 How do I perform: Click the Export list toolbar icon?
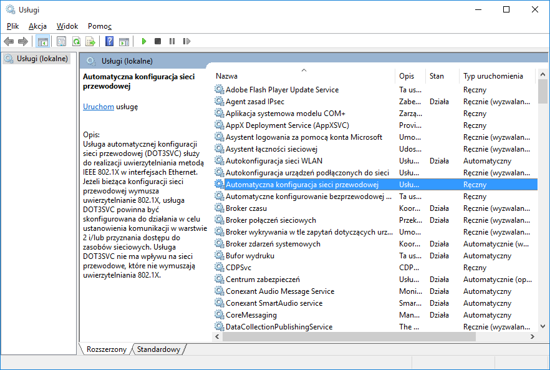[90, 41]
